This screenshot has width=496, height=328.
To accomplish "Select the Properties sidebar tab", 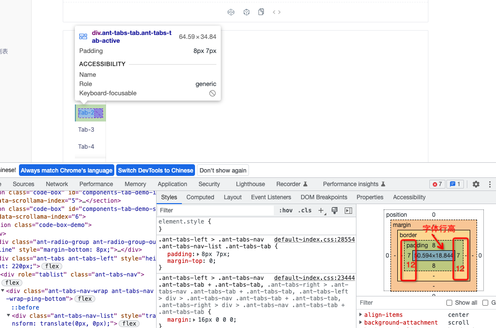I will [x=370, y=197].
